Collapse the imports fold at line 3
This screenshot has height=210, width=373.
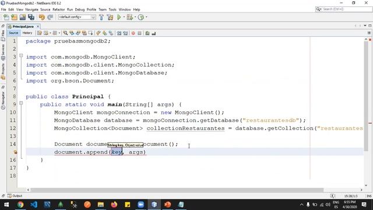21,55
